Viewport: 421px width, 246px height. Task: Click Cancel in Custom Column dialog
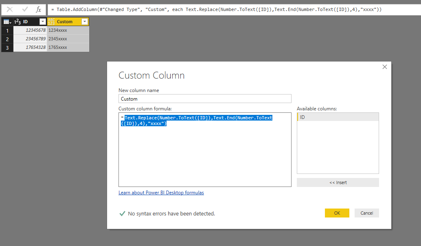pyautogui.click(x=367, y=213)
